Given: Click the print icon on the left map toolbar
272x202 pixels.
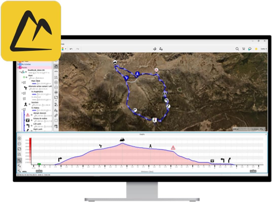Looking at the screenshot, I should point(56,92).
